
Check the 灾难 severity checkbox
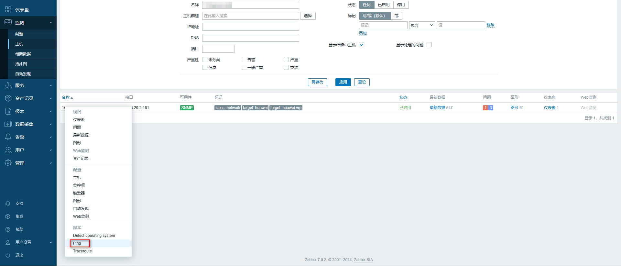tap(286, 67)
